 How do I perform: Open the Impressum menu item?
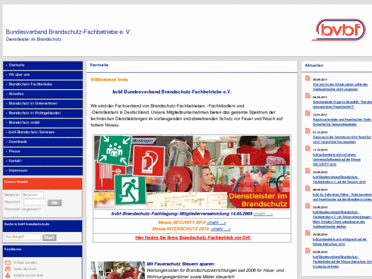pyautogui.click(x=42, y=170)
